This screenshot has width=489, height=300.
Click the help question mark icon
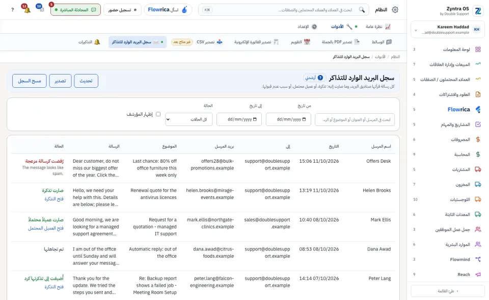click(x=12, y=10)
